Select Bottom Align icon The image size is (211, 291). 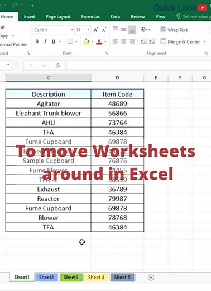coord(132,30)
